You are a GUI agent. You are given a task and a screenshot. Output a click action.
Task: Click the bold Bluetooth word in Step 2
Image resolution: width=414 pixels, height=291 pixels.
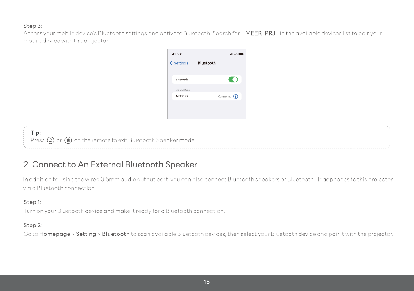pyautogui.click(x=116, y=234)
